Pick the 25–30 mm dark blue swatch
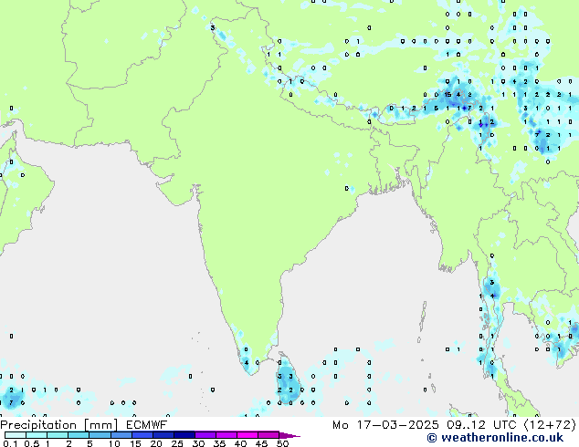 pyautogui.click(x=184, y=435)
